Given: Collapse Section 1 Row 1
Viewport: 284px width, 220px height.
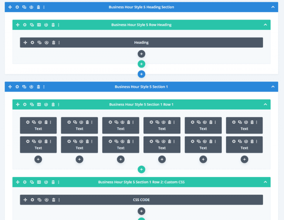Looking at the screenshot, I should (x=265, y=105).
